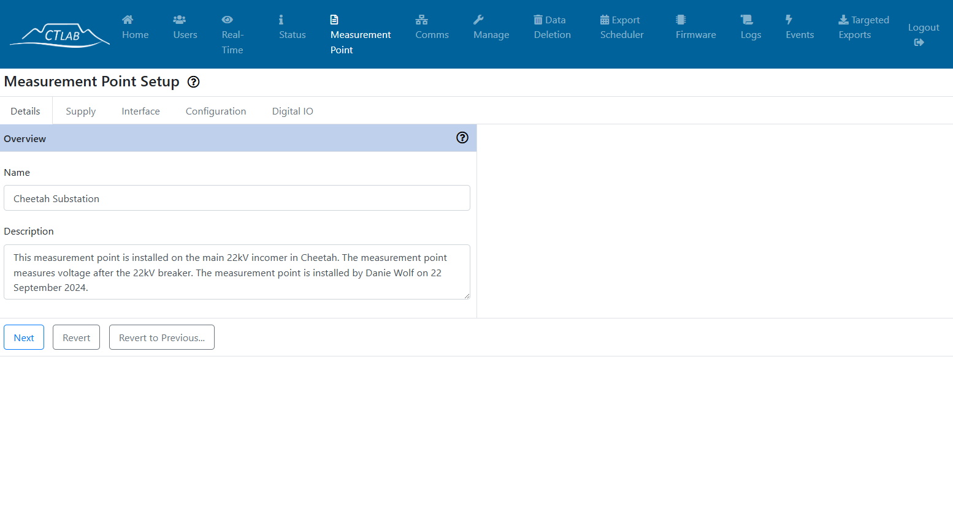Open Data Deletion menu label
Image resolution: width=953 pixels, height=520 pixels.
[553, 28]
